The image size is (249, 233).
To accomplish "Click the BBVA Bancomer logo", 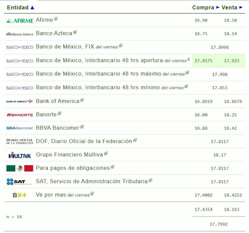I will [20, 128].
